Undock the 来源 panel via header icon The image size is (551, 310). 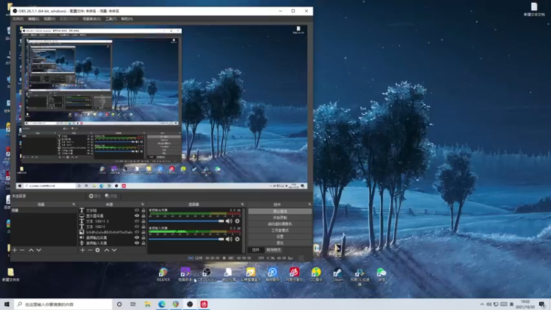tap(142, 204)
